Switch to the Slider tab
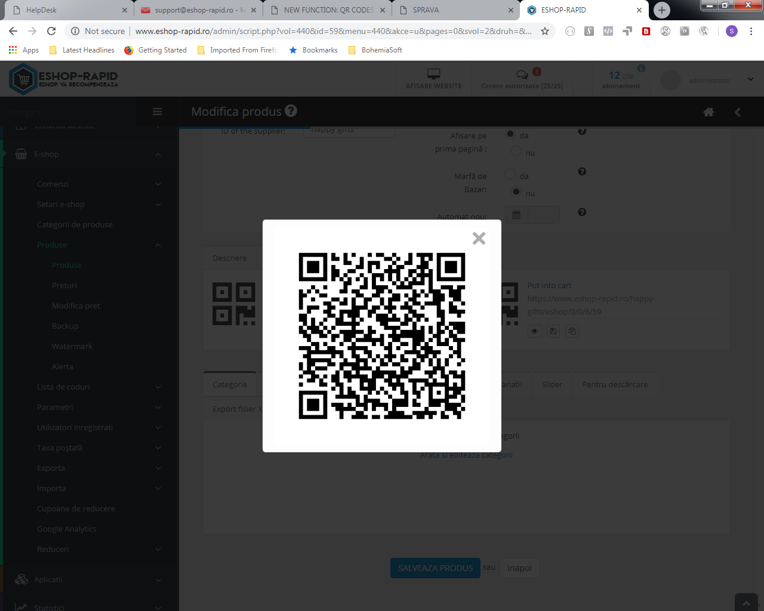Image resolution: width=764 pixels, height=611 pixels. coord(552,385)
